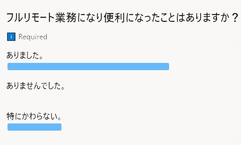Click the blue result bar under ありました。
Screen dimensions: 241x145
click(x=88, y=66)
